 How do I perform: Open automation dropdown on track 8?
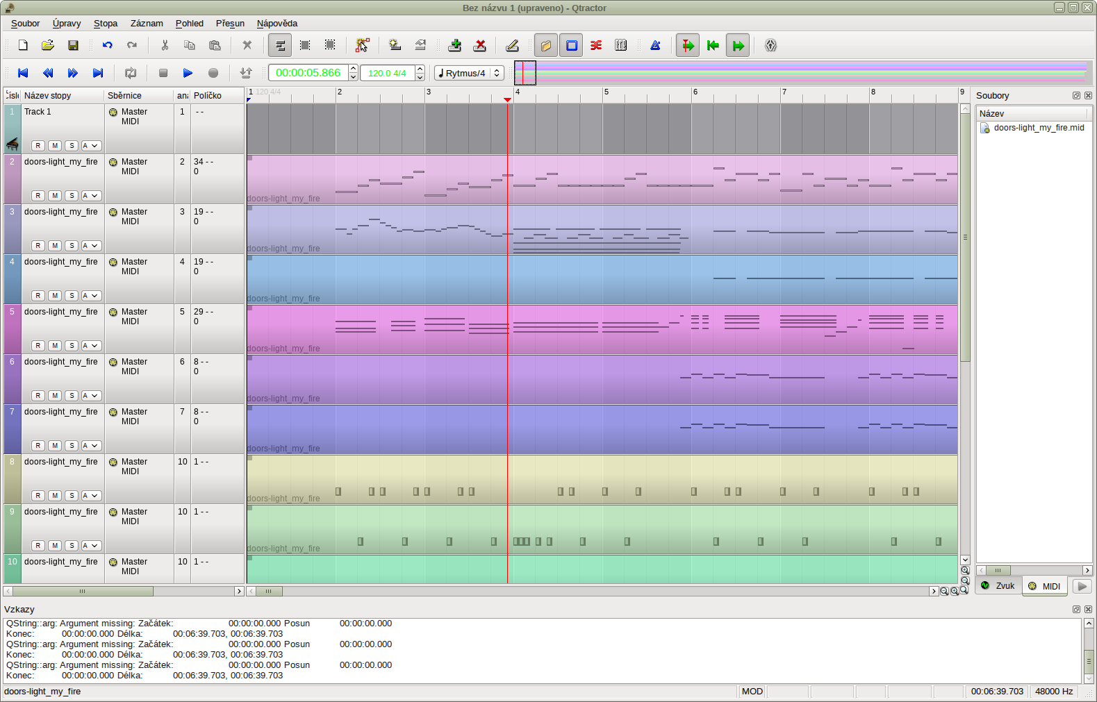coord(92,496)
